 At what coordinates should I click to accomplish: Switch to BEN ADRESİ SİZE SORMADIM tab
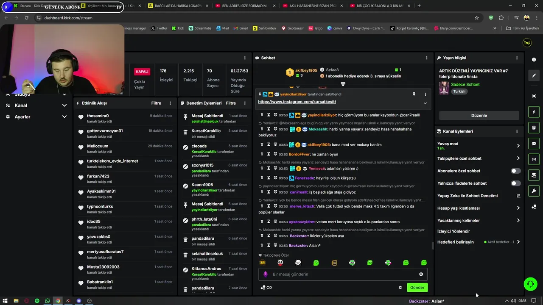click(x=245, y=6)
